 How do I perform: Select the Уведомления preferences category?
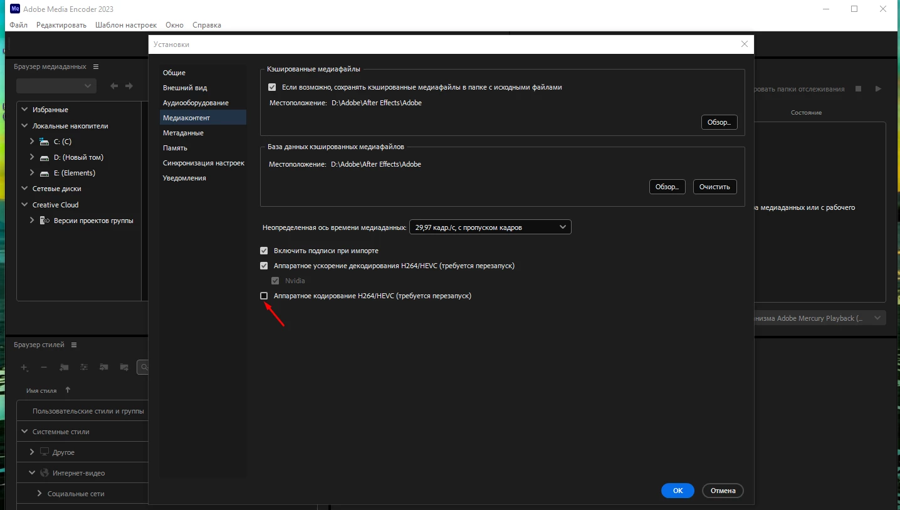pyautogui.click(x=203, y=178)
